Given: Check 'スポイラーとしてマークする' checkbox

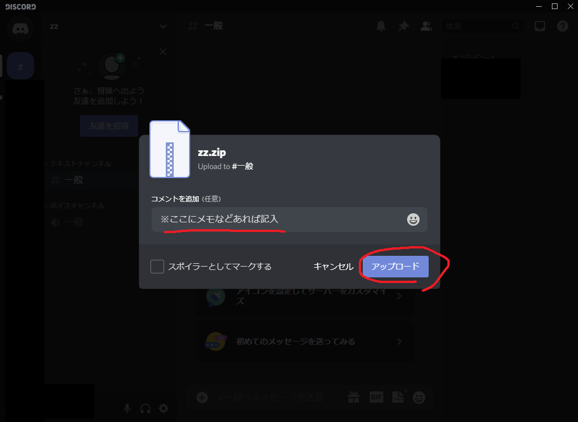Looking at the screenshot, I should [157, 267].
